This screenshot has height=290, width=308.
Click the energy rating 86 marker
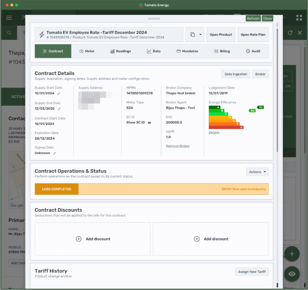coord(252,111)
